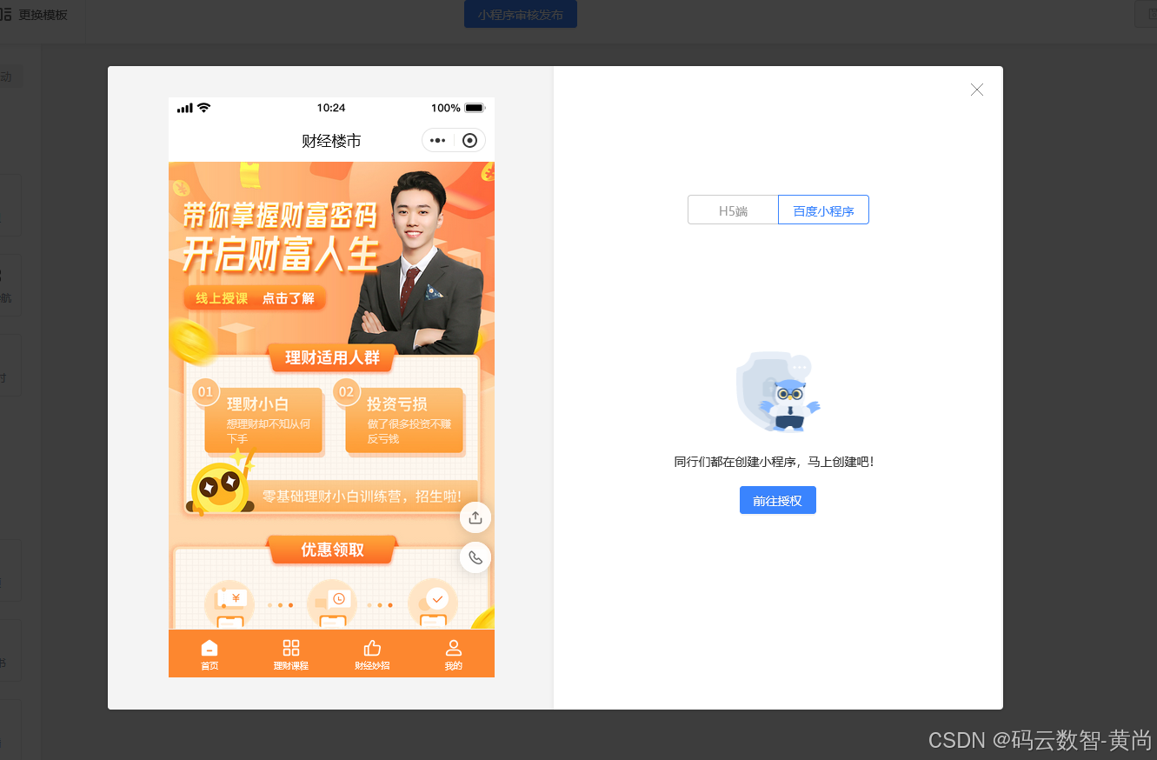Open the 我的 profile nav icon

coord(453,654)
